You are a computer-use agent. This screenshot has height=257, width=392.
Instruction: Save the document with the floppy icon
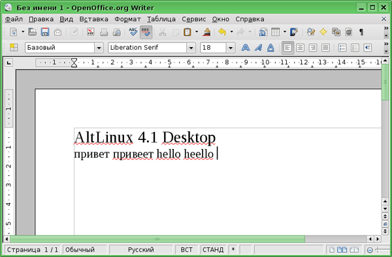(45, 32)
